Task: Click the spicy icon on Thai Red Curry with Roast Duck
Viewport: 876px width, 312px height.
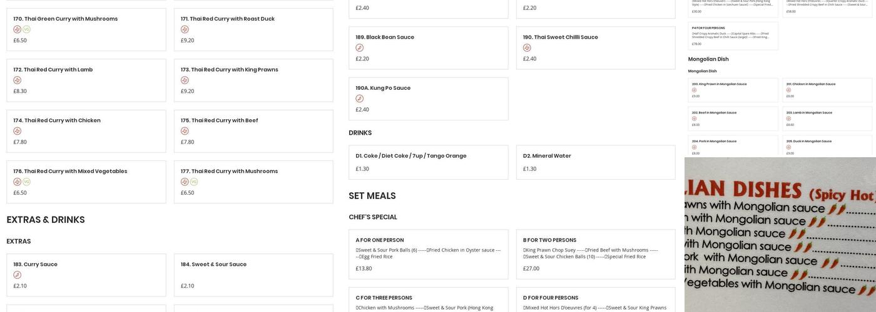Action: (x=185, y=29)
